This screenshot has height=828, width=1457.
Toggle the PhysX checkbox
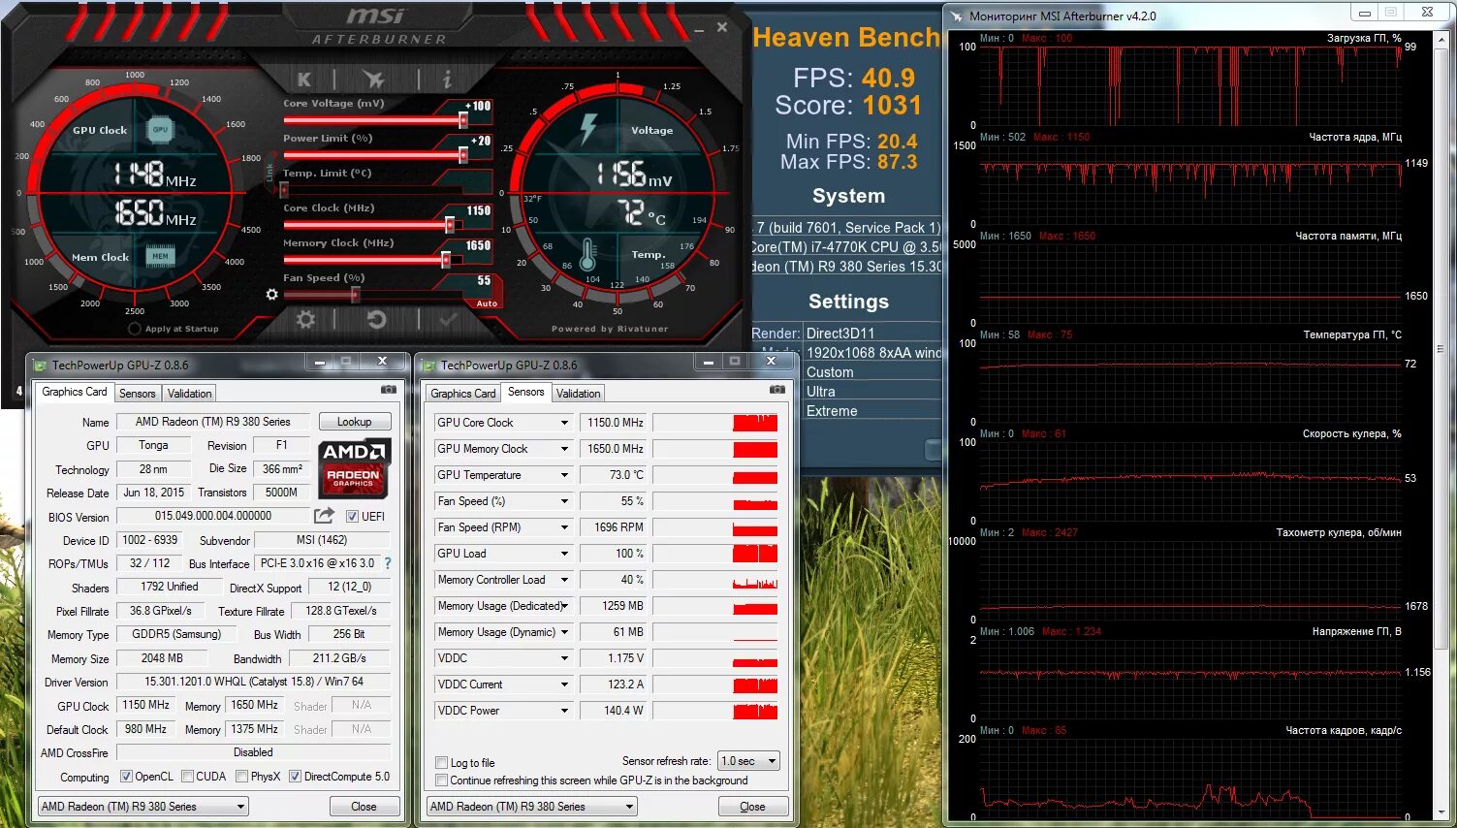[x=242, y=777]
